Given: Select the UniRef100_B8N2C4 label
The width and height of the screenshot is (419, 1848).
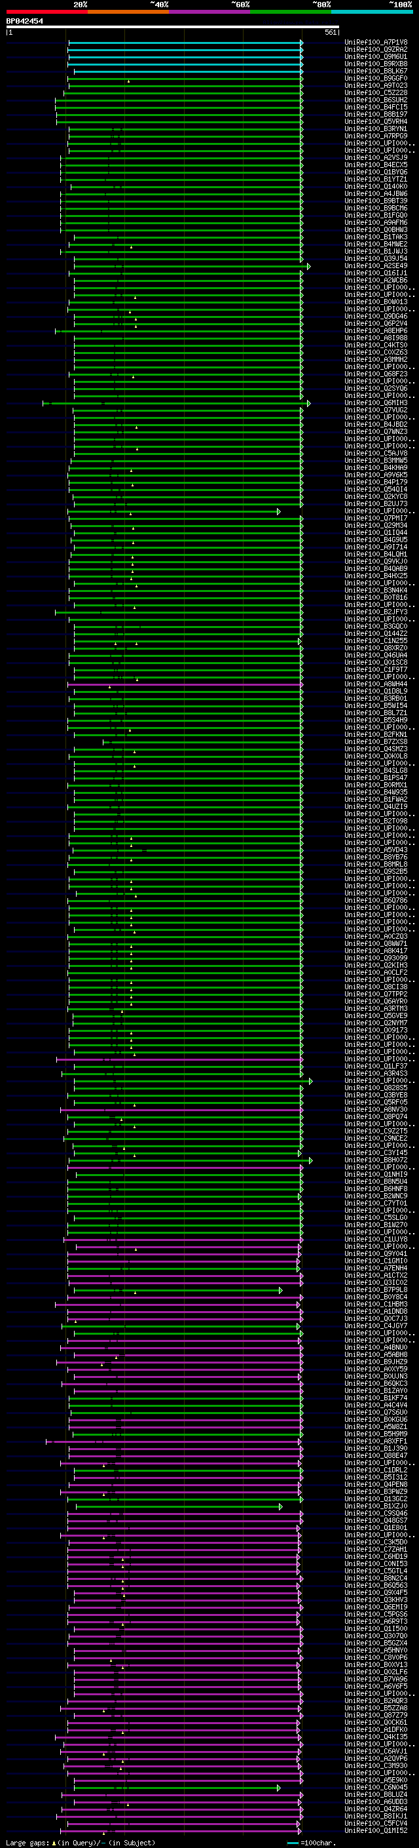Looking at the screenshot, I should [376, 1579].
